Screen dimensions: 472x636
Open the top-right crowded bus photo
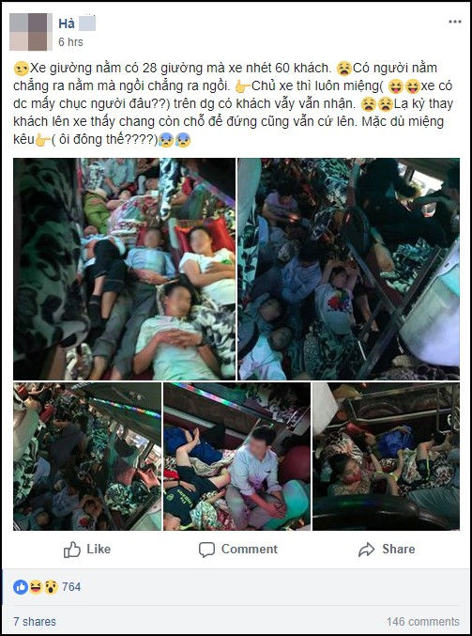pos(348,269)
